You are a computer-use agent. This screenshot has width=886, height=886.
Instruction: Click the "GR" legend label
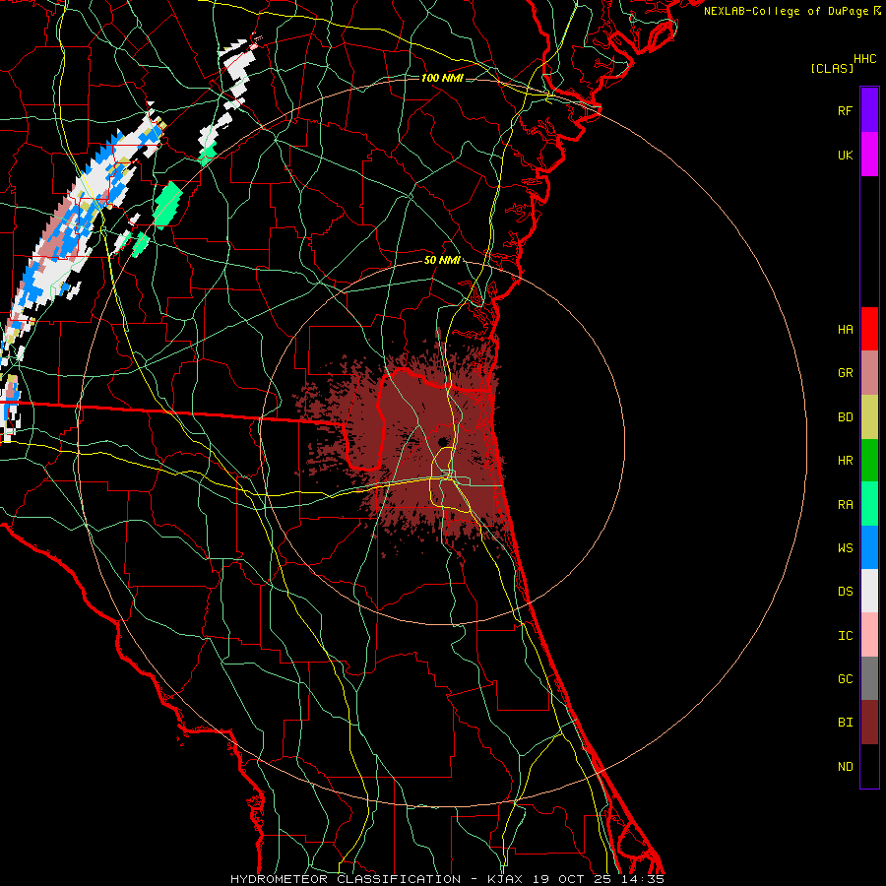(x=845, y=373)
